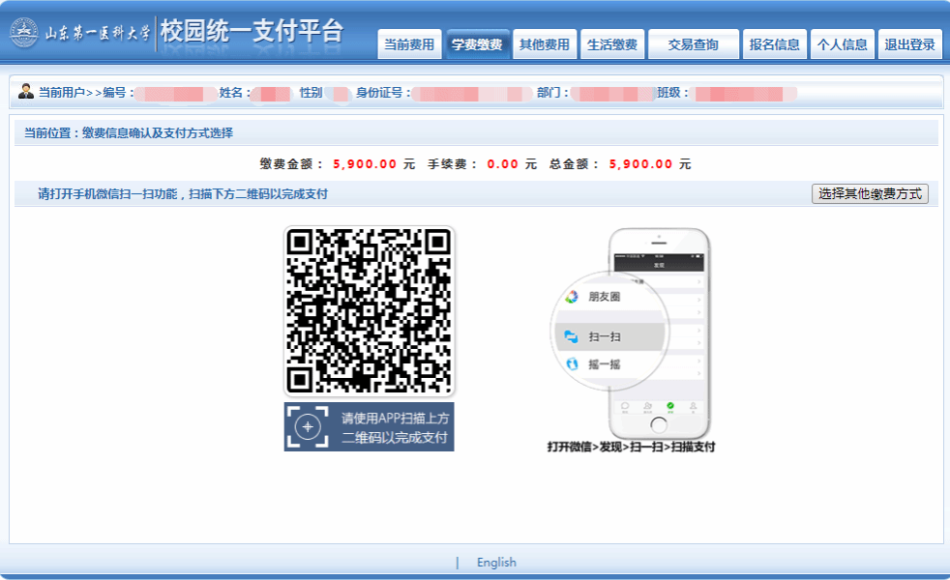Switch language via the English link

(496, 563)
